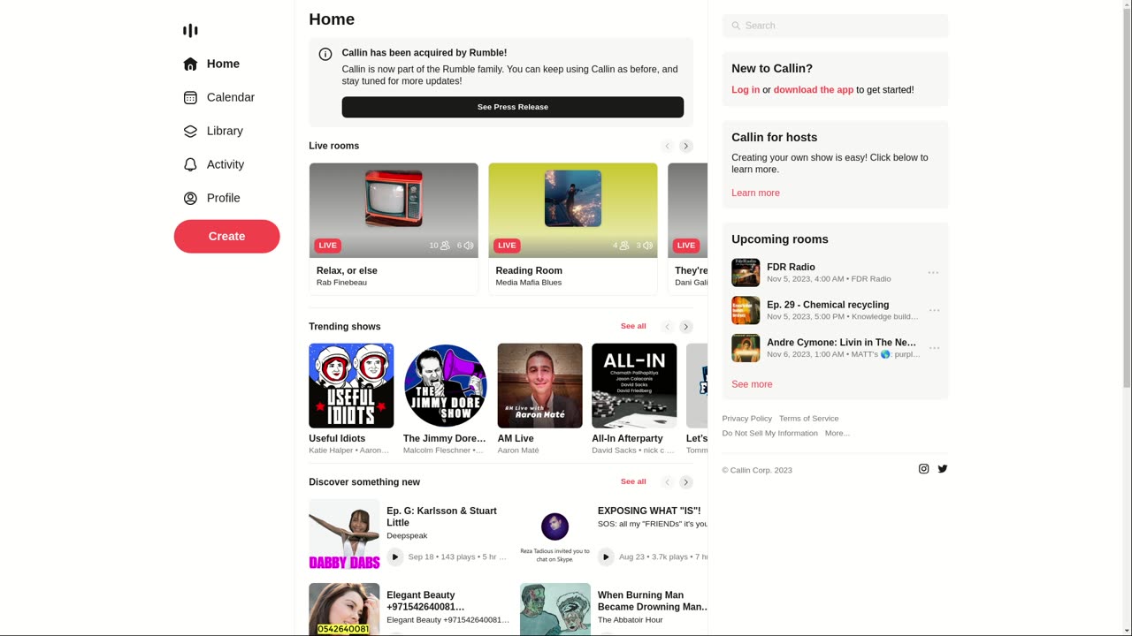Open the When Burning Man Became Drowning Man title
Viewport: 1132px width, 636px height.
tap(653, 601)
